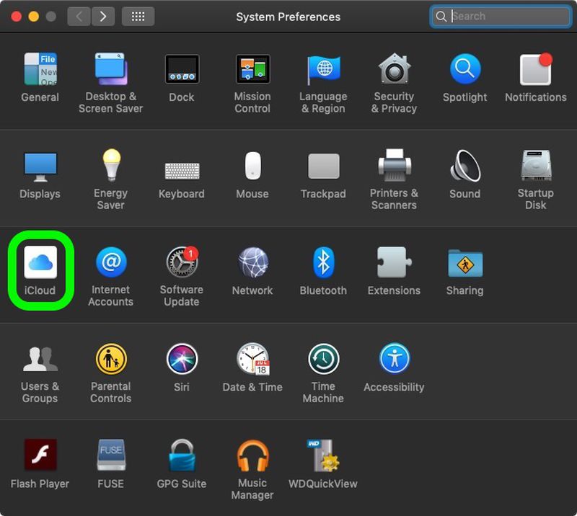Open Parental Controls settings

(x=110, y=360)
